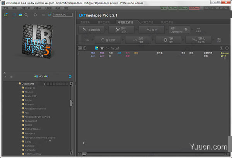Click the blue crossed curves icon

(x=49, y=15)
